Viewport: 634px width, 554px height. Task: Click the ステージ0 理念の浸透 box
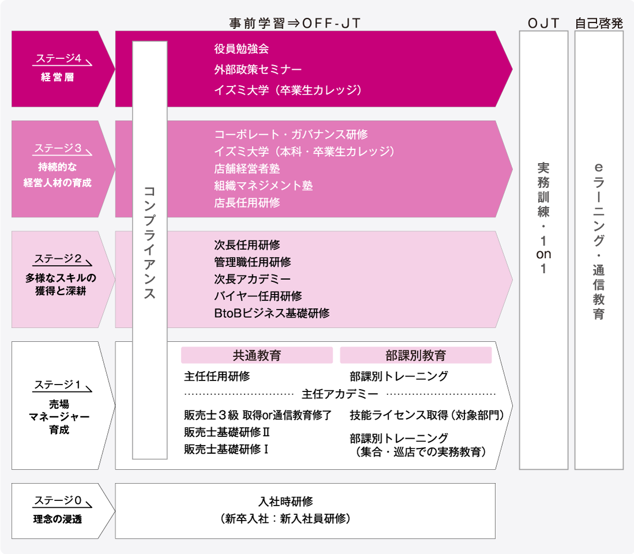(x=58, y=511)
